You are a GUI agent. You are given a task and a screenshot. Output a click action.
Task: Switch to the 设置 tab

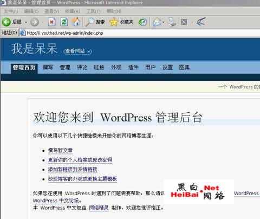167,68
